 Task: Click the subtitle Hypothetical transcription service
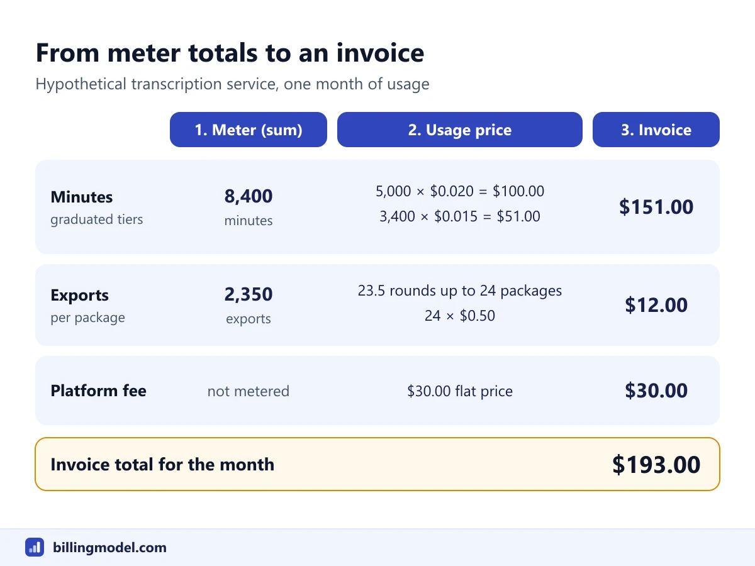pyautogui.click(x=232, y=84)
